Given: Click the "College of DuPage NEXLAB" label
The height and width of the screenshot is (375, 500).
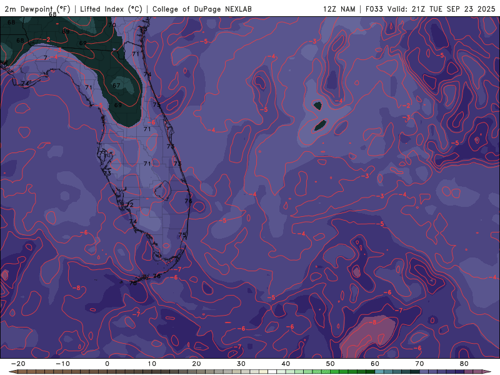Looking at the screenshot, I should (202, 9).
